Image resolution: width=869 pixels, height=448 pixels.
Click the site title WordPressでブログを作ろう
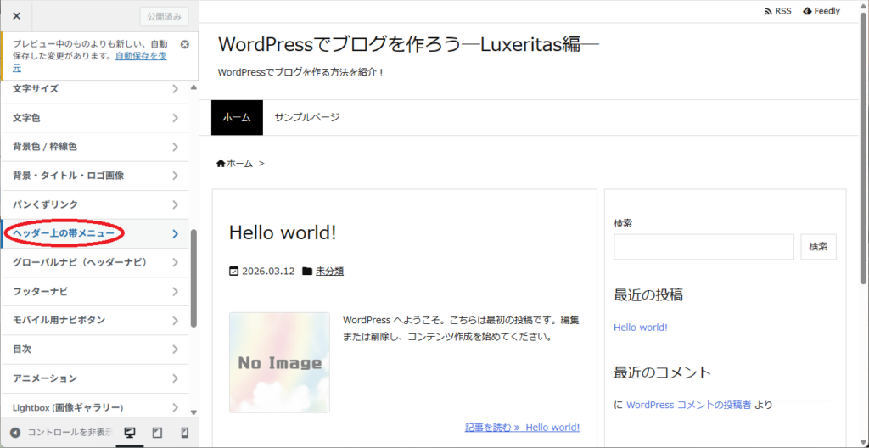point(409,44)
